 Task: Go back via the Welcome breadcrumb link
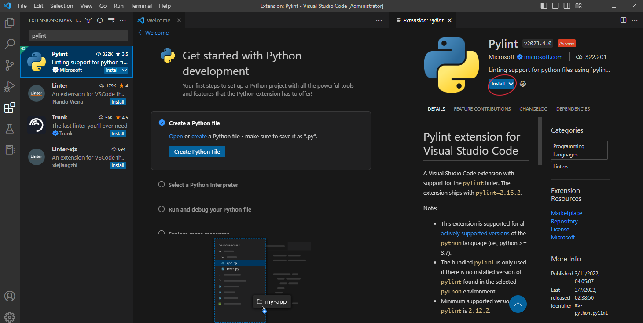(x=153, y=33)
